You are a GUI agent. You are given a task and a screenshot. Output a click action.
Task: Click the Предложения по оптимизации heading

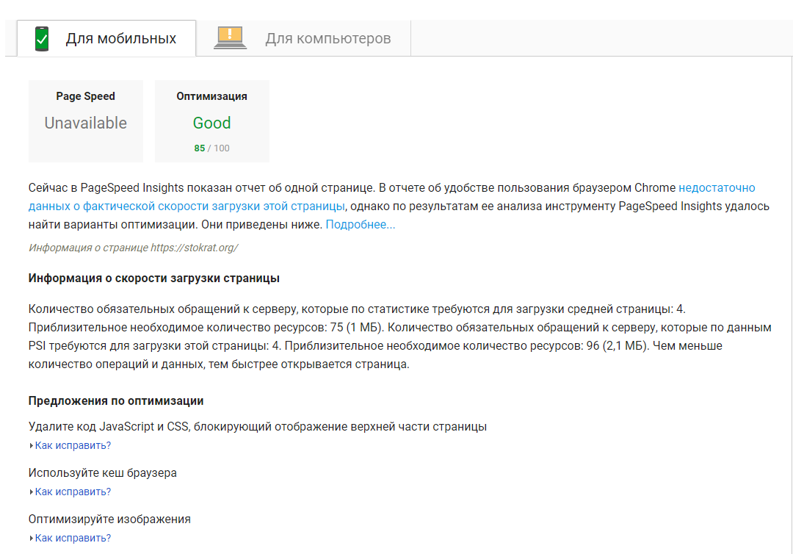click(116, 400)
